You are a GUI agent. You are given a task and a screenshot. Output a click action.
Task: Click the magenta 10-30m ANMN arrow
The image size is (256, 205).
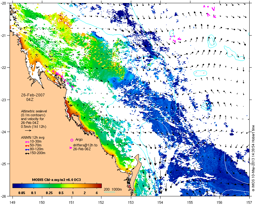coord(27,142)
